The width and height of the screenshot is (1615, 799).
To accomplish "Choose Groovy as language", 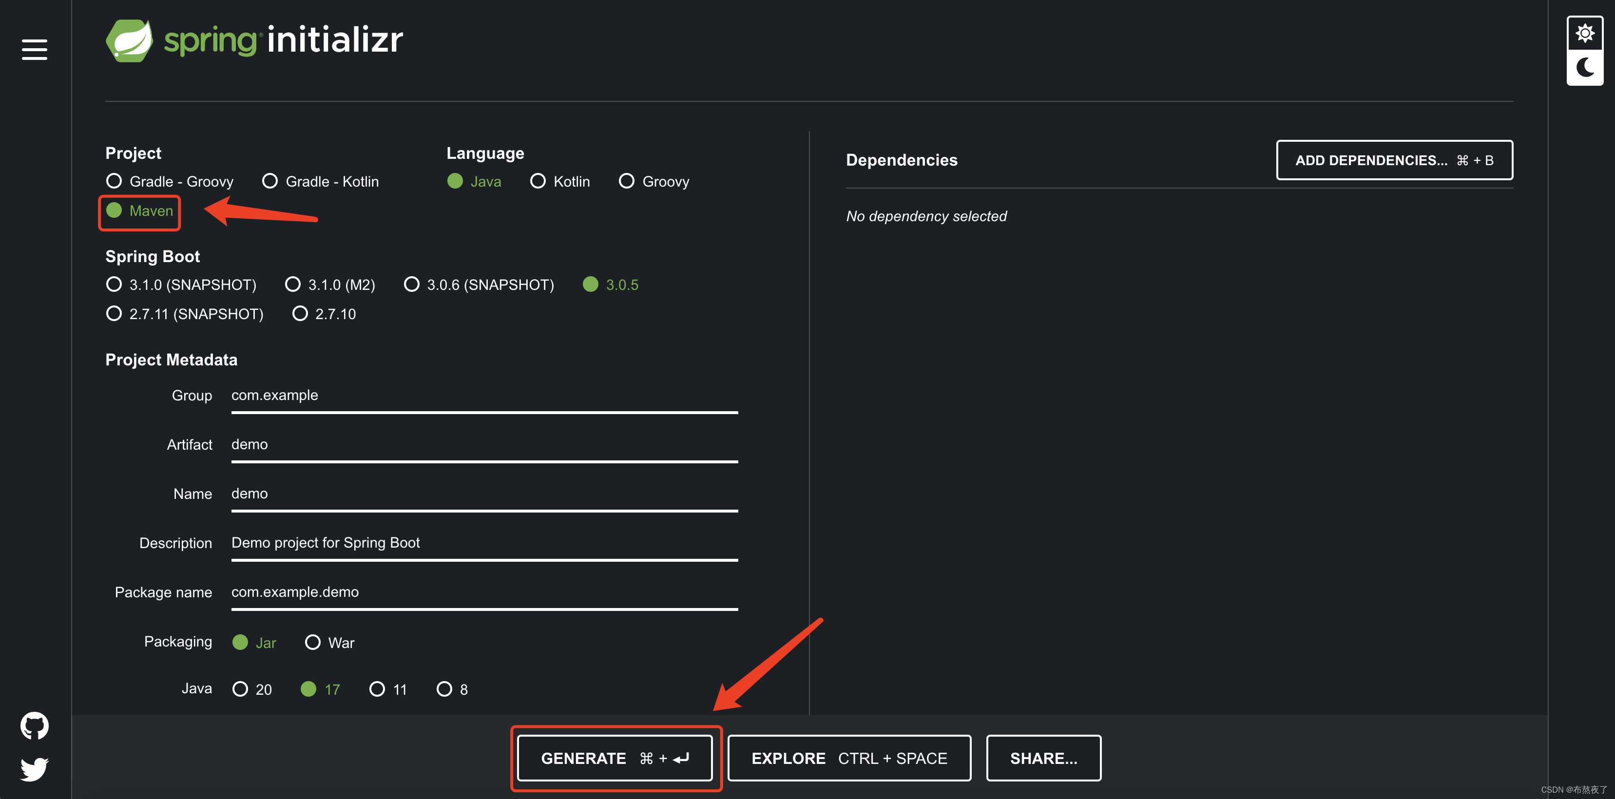I will click(654, 182).
